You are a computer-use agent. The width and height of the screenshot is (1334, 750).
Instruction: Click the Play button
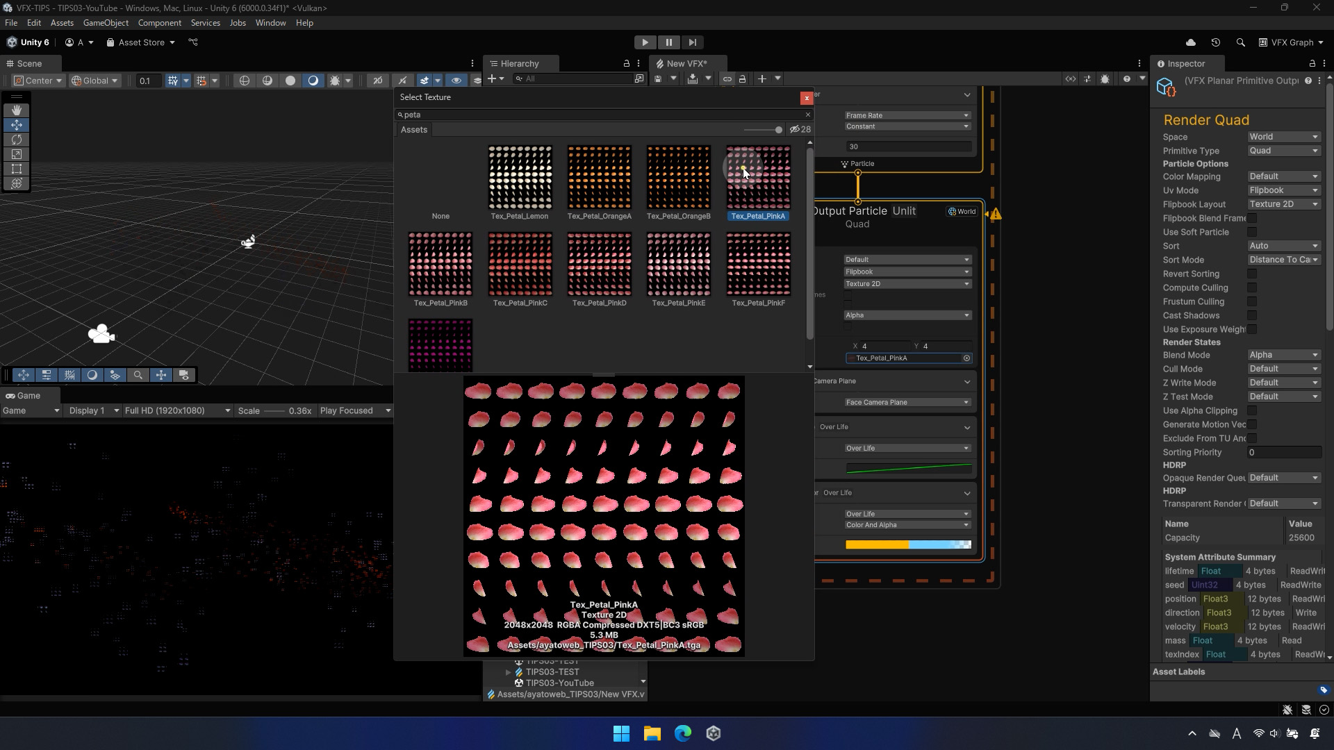(645, 42)
